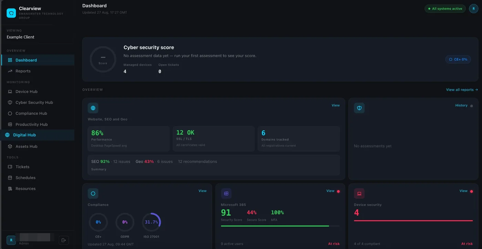This screenshot has height=249, width=482.
Task: Click the Device security red progress bar
Action: click(413, 220)
